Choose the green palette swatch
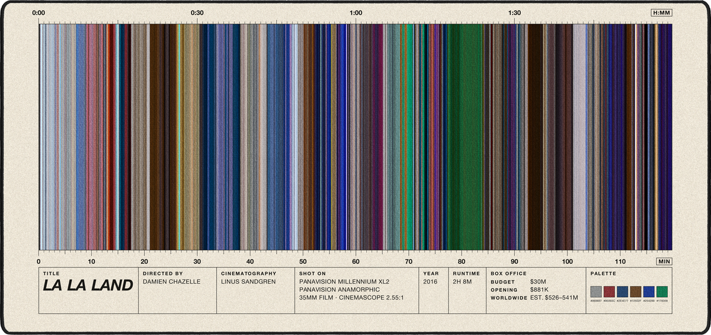Screen dimensions: 711x335 pos(662,291)
